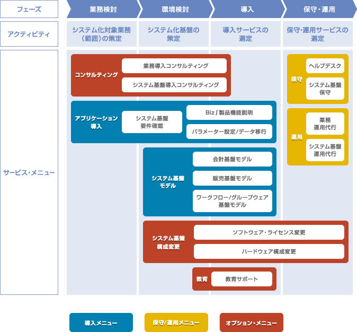The height and width of the screenshot is (332, 357).
Task: Click the blue 導入メニュー legend
Action: click(101, 322)
